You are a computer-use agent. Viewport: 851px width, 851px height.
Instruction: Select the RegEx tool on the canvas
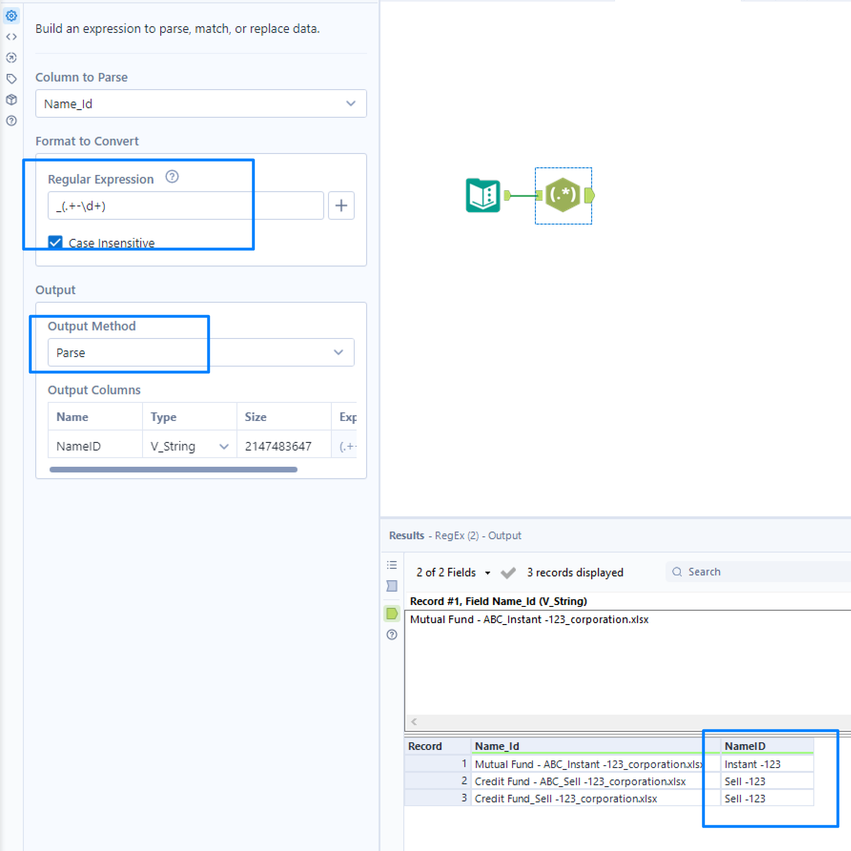click(x=563, y=195)
